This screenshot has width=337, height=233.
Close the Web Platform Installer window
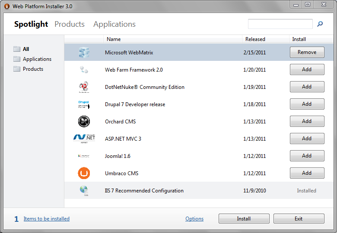324,5
